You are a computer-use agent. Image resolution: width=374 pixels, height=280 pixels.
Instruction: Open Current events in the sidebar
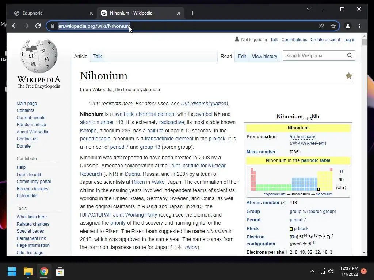[x=31, y=118]
